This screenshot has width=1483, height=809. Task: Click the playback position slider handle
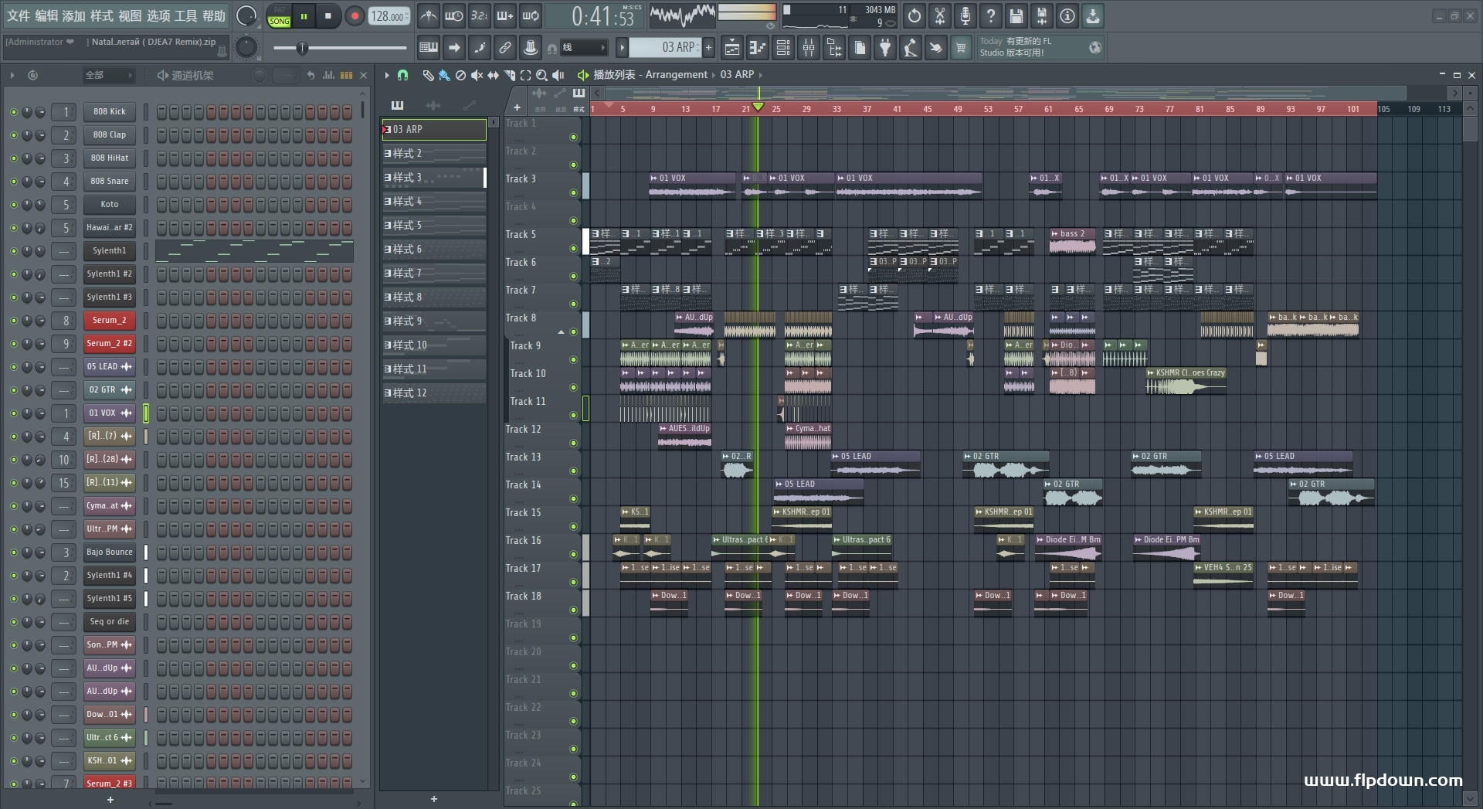[303, 48]
